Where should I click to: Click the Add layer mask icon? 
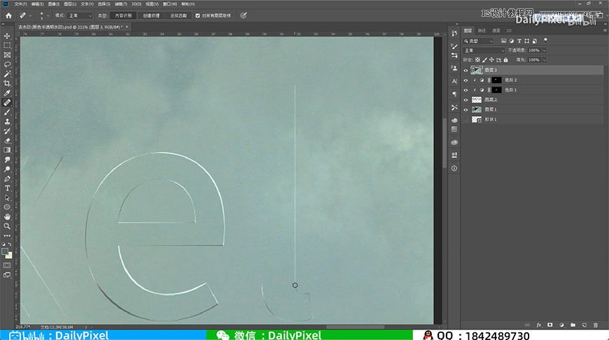tap(550, 325)
